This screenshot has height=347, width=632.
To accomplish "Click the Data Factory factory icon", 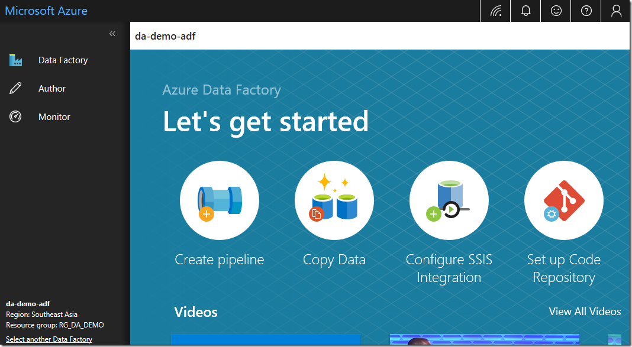I will [15, 60].
